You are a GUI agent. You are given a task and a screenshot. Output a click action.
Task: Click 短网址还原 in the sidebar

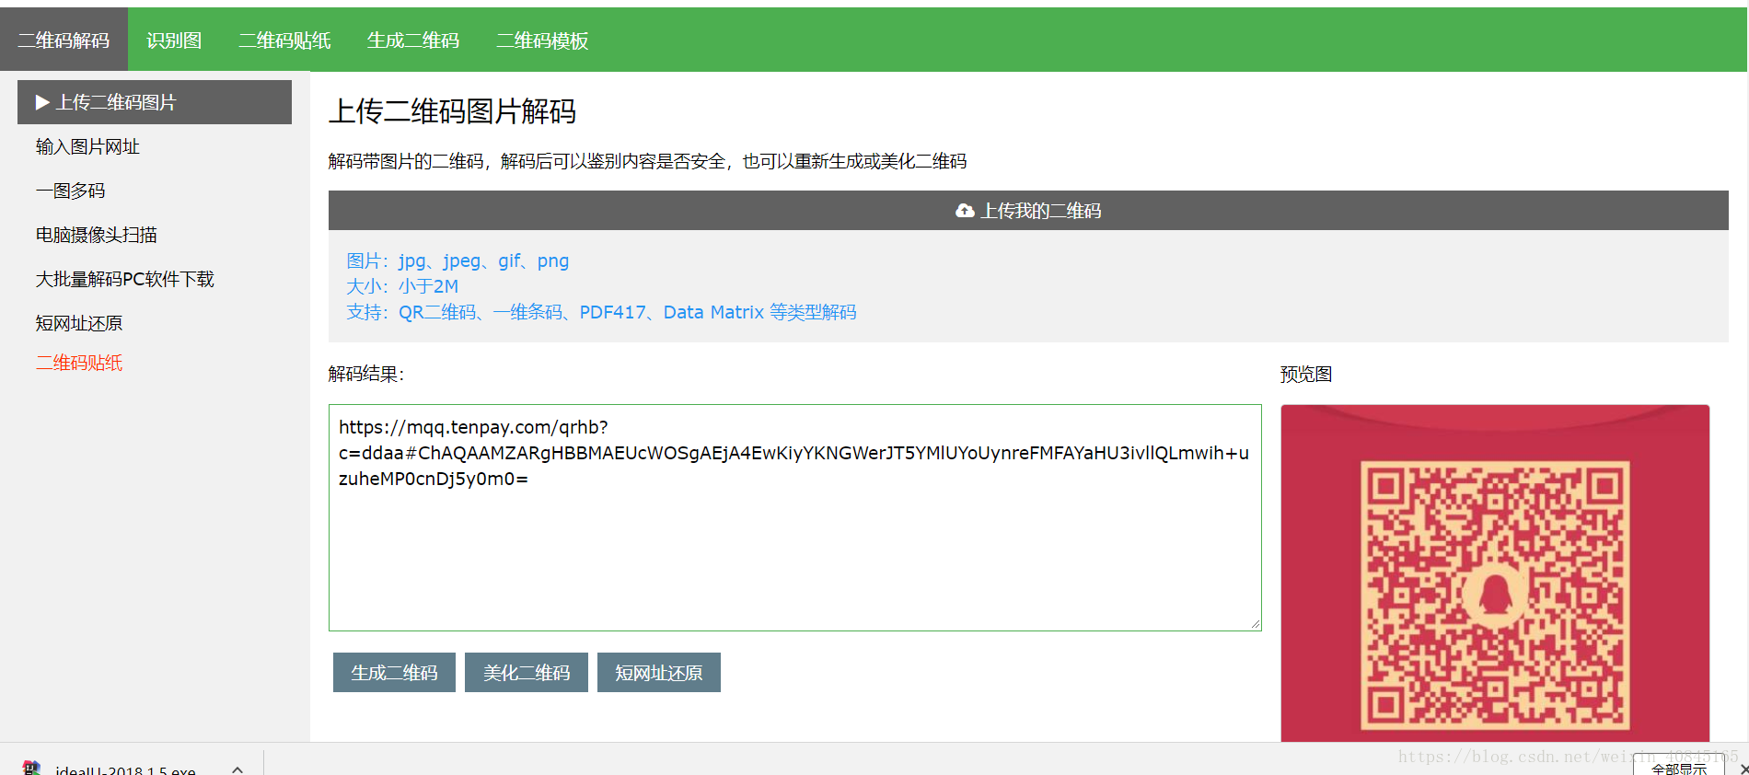tap(78, 323)
